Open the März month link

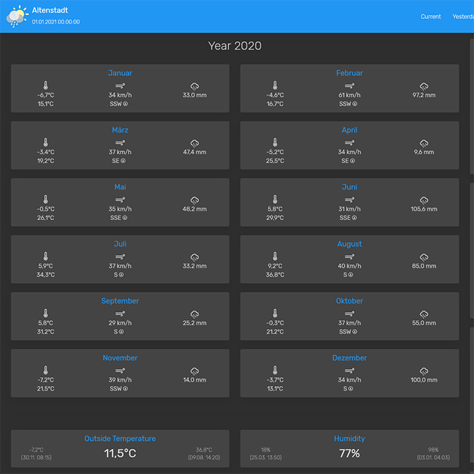tap(120, 130)
